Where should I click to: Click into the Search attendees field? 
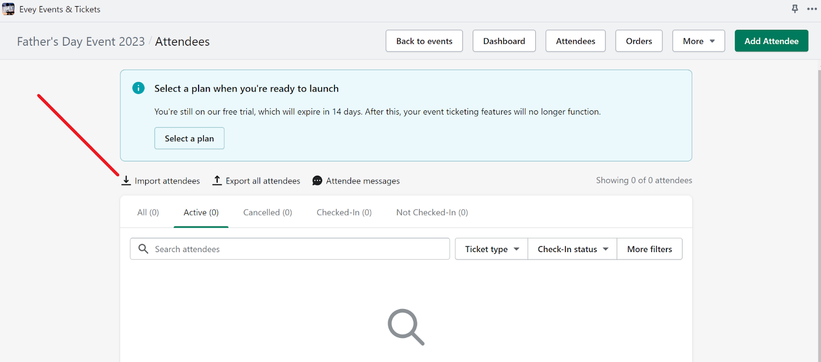[298, 249]
